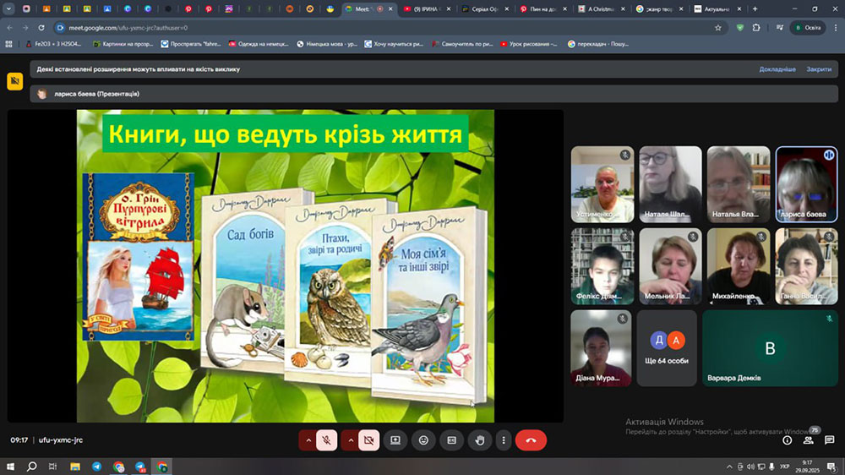The height and width of the screenshot is (475, 845).
Task: Bookmark page with star icon
Action: click(717, 28)
